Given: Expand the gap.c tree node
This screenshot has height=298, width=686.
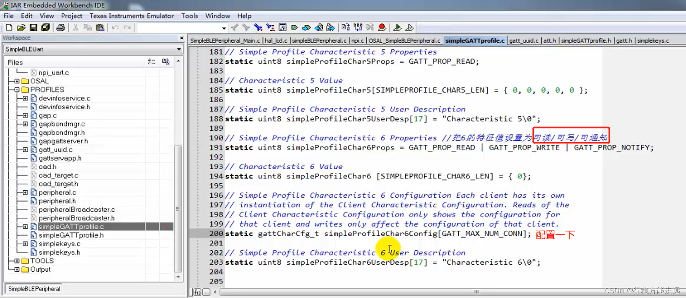Looking at the screenshot, I should [x=25, y=116].
